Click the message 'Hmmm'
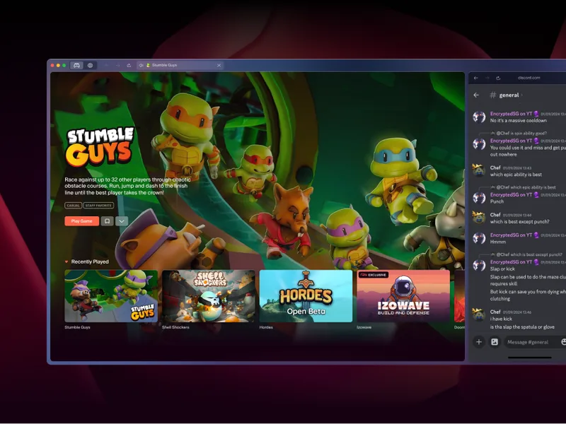The width and height of the screenshot is (566, 424). coord(498,242)
